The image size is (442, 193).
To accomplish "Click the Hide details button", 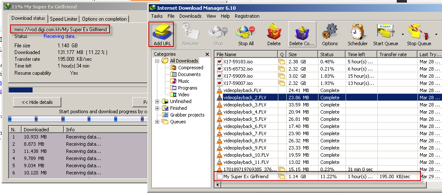I will click(37, 102).
